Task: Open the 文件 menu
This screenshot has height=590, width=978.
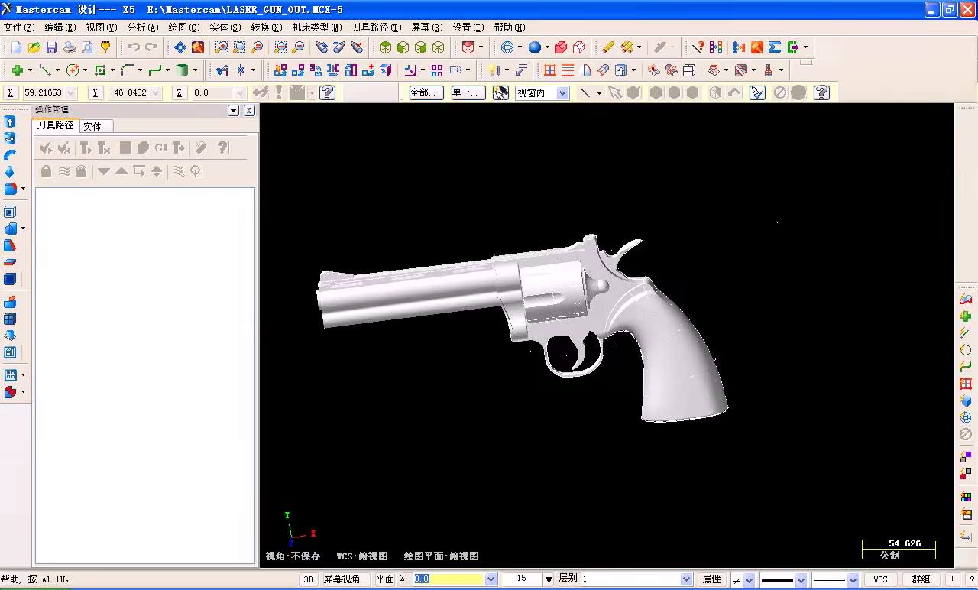Action: pyautogui.click(x=19, y=27)
